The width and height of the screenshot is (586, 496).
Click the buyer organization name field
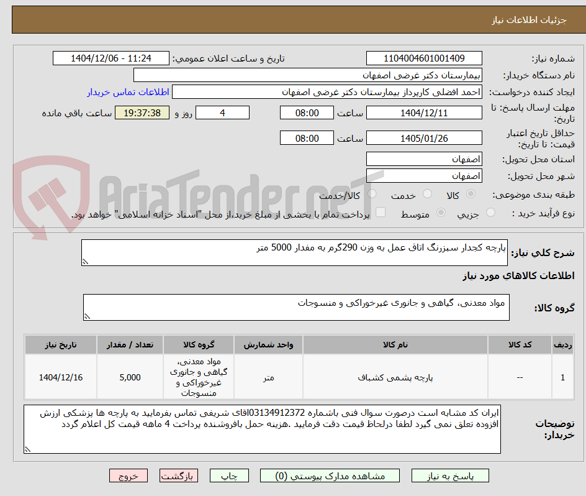pyautogui.click(x=307, y=75)
